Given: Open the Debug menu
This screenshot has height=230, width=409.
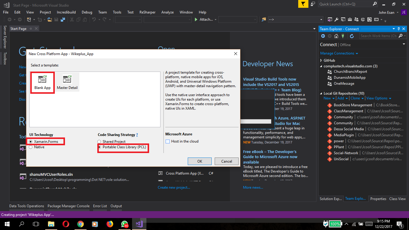Looking at the screenshot, I should coord(87,12).
